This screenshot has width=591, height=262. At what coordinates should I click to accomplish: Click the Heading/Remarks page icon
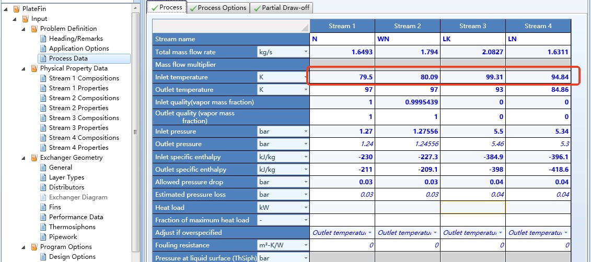point(43,39)
